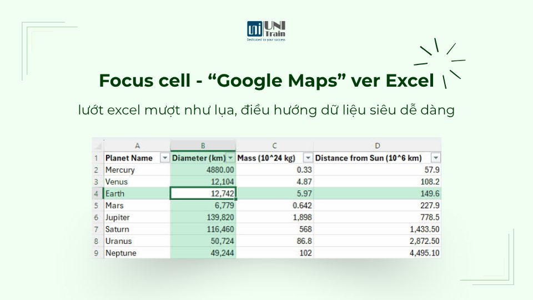This screenshot has width=533, height=300.
Task: Open the Distance from Sun filter dropdown
Action: pyautogui.click(x=436, y=158)
